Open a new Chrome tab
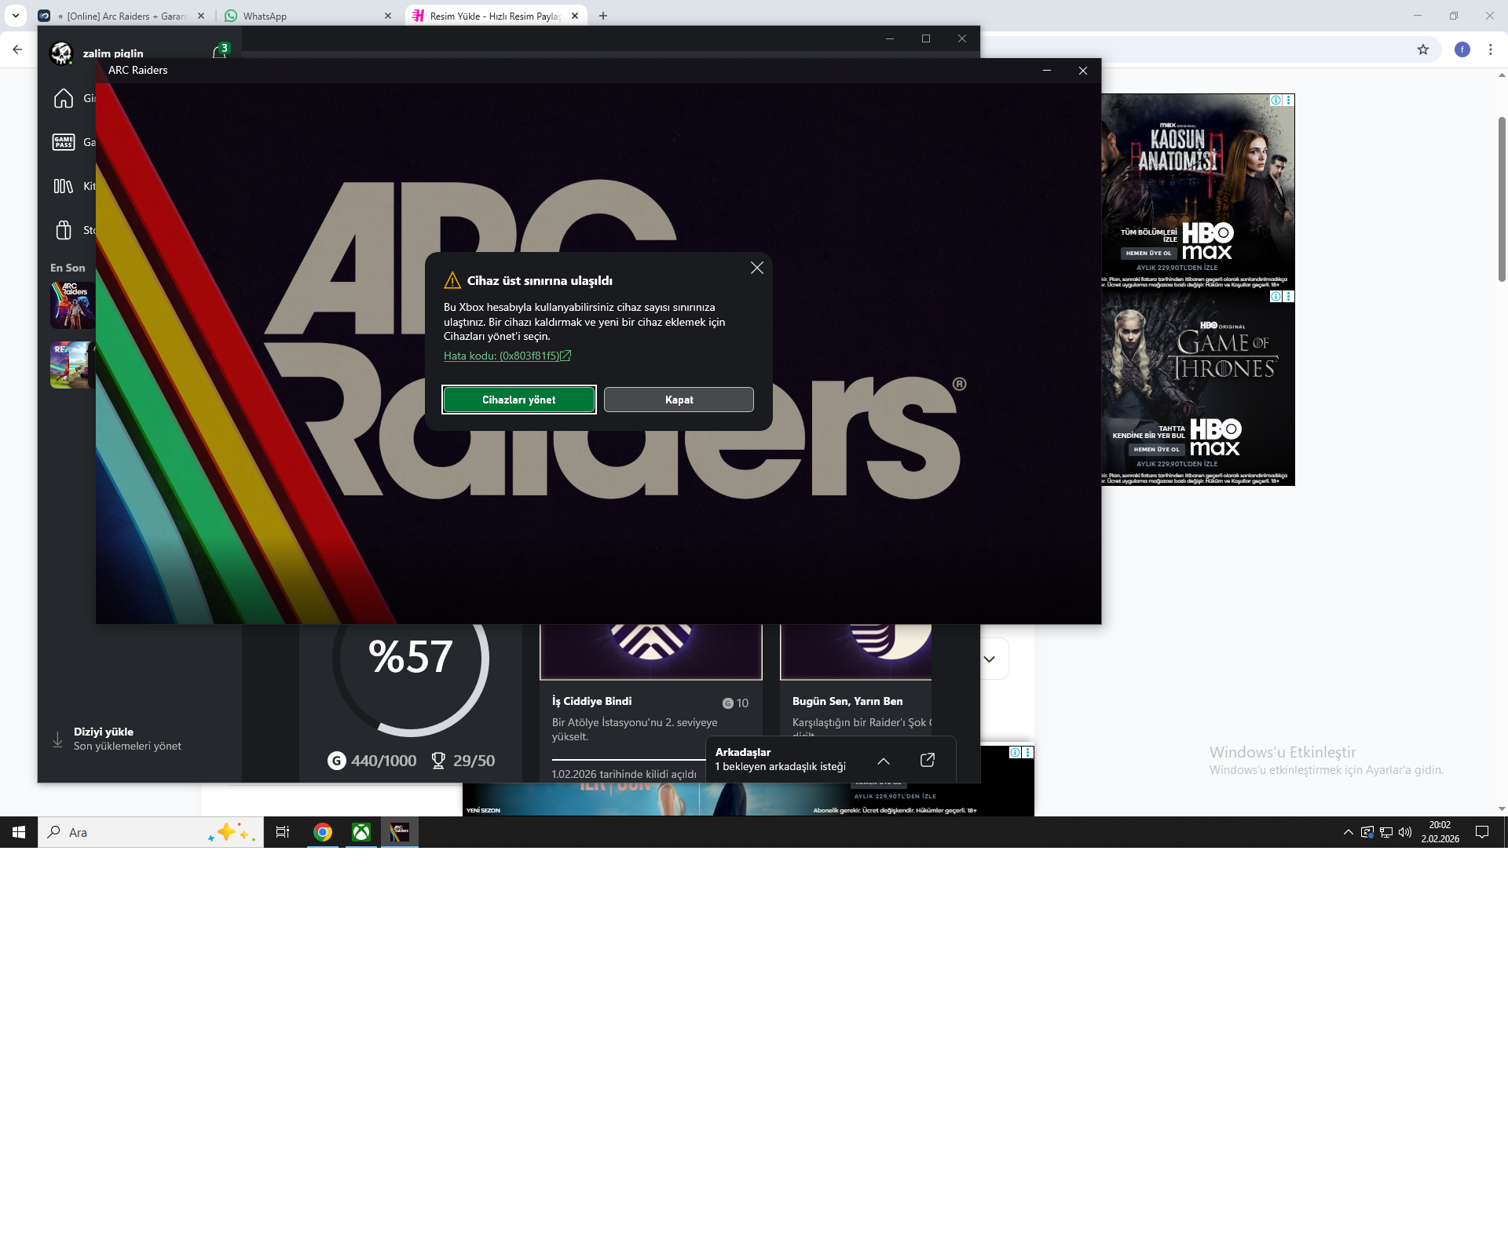This screenshot has height=1256, width=1508. tap(603, 16)
